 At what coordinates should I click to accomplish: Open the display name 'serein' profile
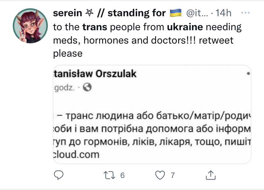pyautogui.click(x=66, y=13)
